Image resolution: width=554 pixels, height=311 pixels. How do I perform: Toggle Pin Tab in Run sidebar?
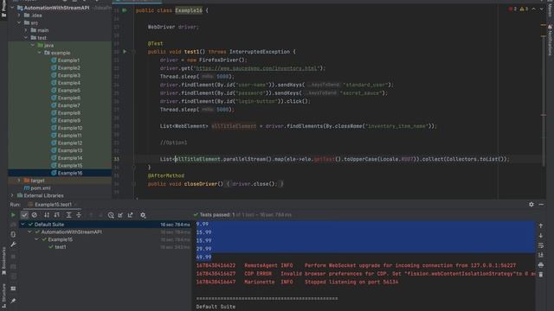tap(13, 301)
